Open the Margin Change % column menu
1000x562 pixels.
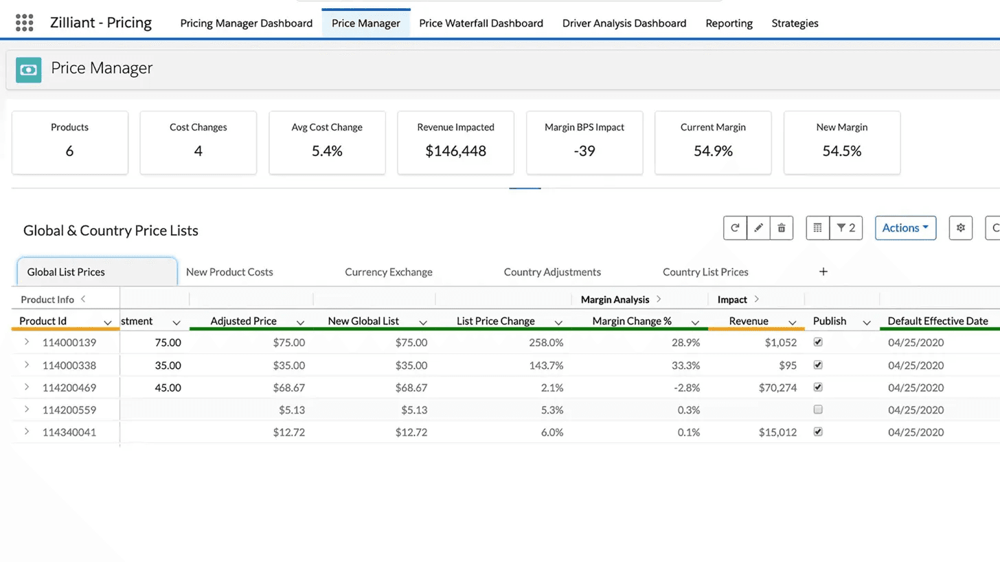click(695, 322)
